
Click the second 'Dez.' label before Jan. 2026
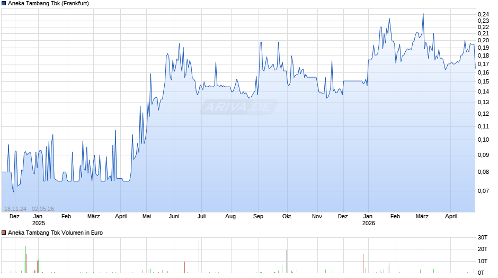pyautogui.click(x=344, y=217)
